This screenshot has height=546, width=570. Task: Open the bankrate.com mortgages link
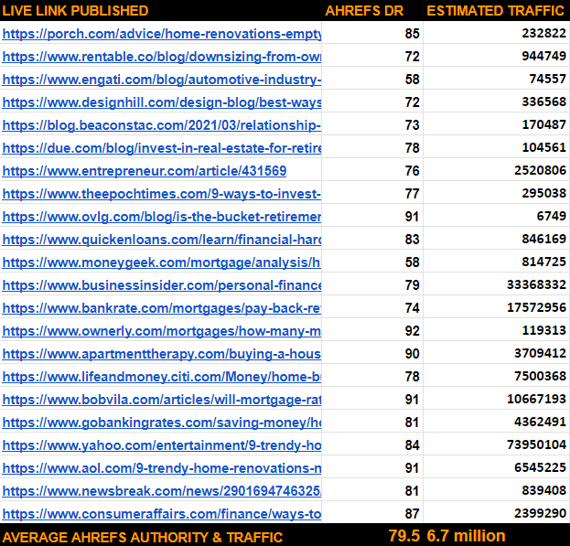[x=162, y=308]
